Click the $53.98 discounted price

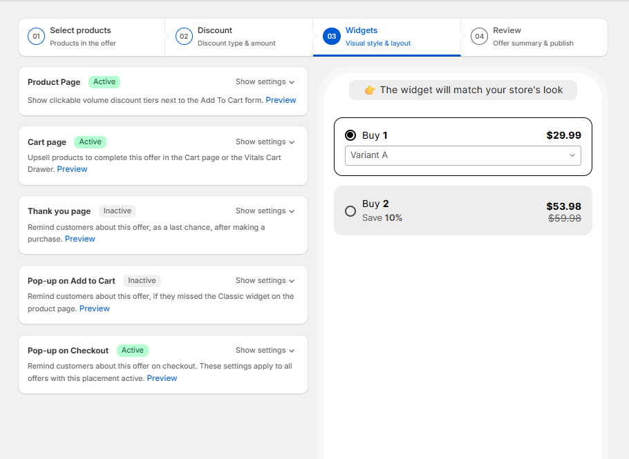563,206
